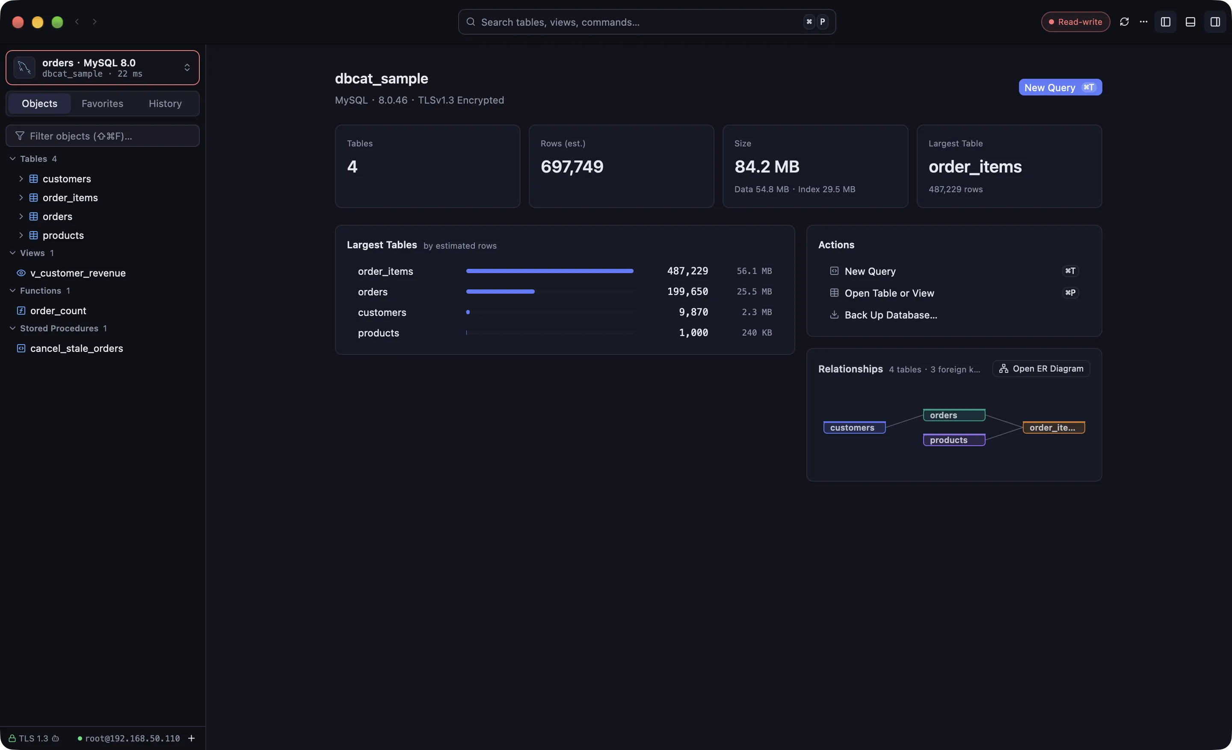This screenshot has width=1232, height=750.
Task: Click the forward navigation arrow
Action: pyautogui.click(x=95, y=21)
